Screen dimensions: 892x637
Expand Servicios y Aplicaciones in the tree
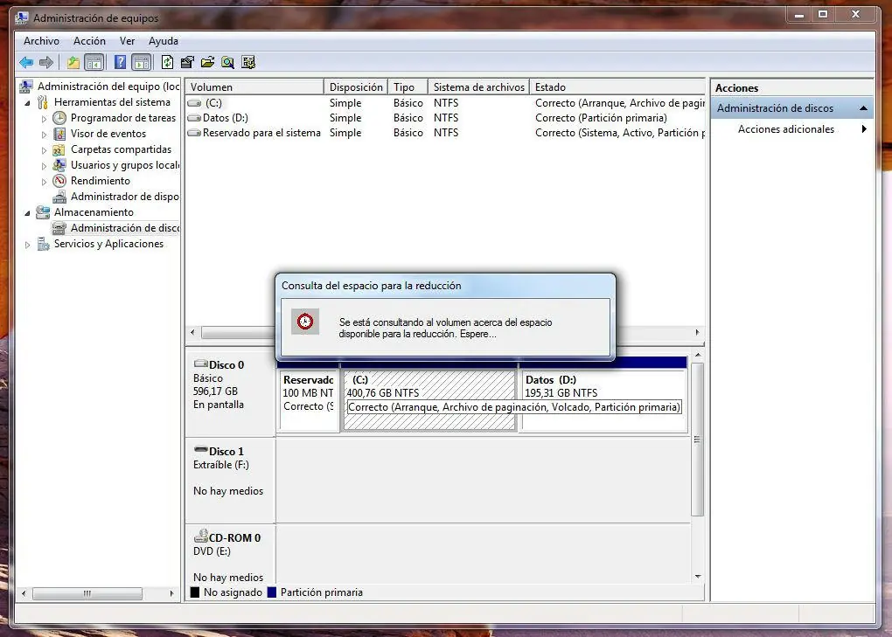pos(28,245)
